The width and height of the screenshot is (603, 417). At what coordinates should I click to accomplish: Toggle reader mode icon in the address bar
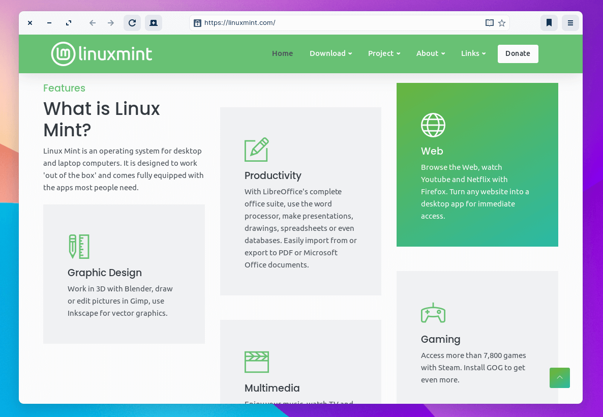tap(489, 23)
